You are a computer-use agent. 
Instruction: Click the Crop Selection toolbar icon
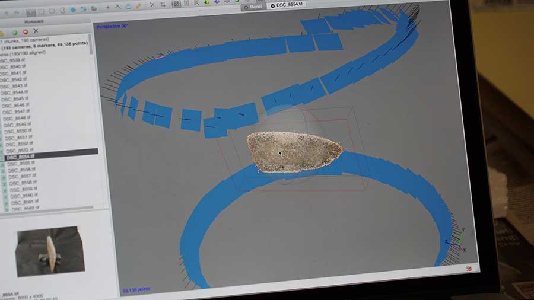tap(163, 4)
